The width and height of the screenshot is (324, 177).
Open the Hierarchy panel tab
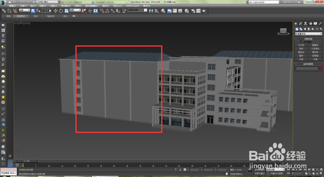coord(306,24)
